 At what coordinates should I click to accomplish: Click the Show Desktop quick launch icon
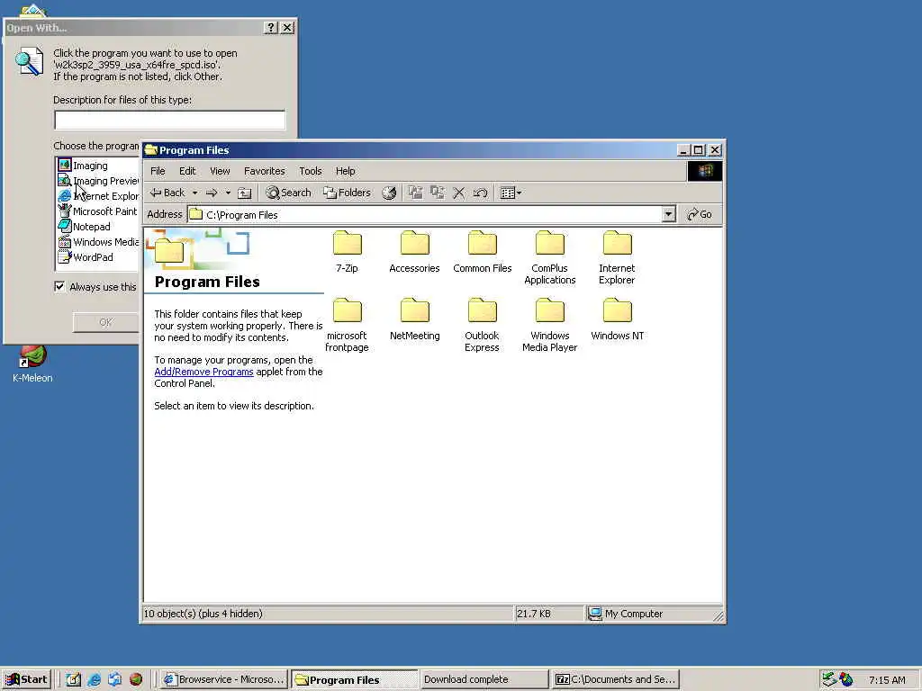74,679
